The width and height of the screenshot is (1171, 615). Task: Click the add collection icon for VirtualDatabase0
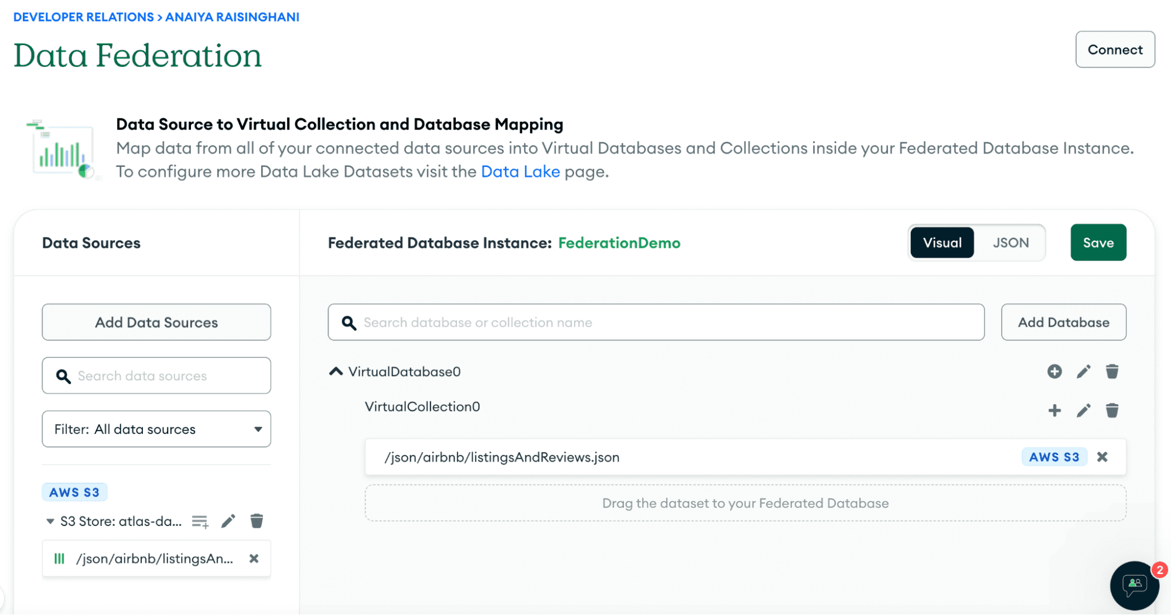tap(1054, 371)
